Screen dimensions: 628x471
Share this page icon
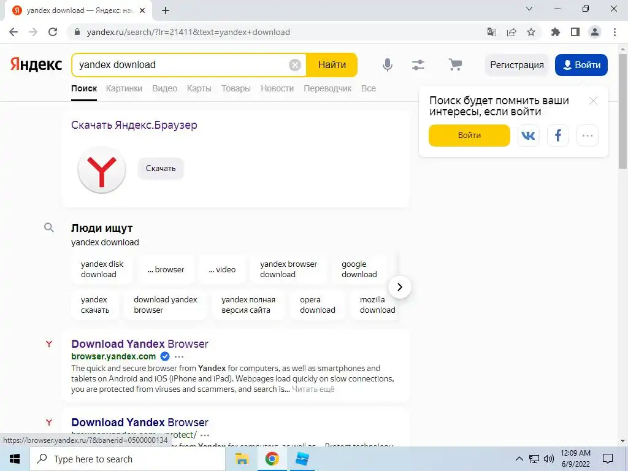(x=511, y=32)
